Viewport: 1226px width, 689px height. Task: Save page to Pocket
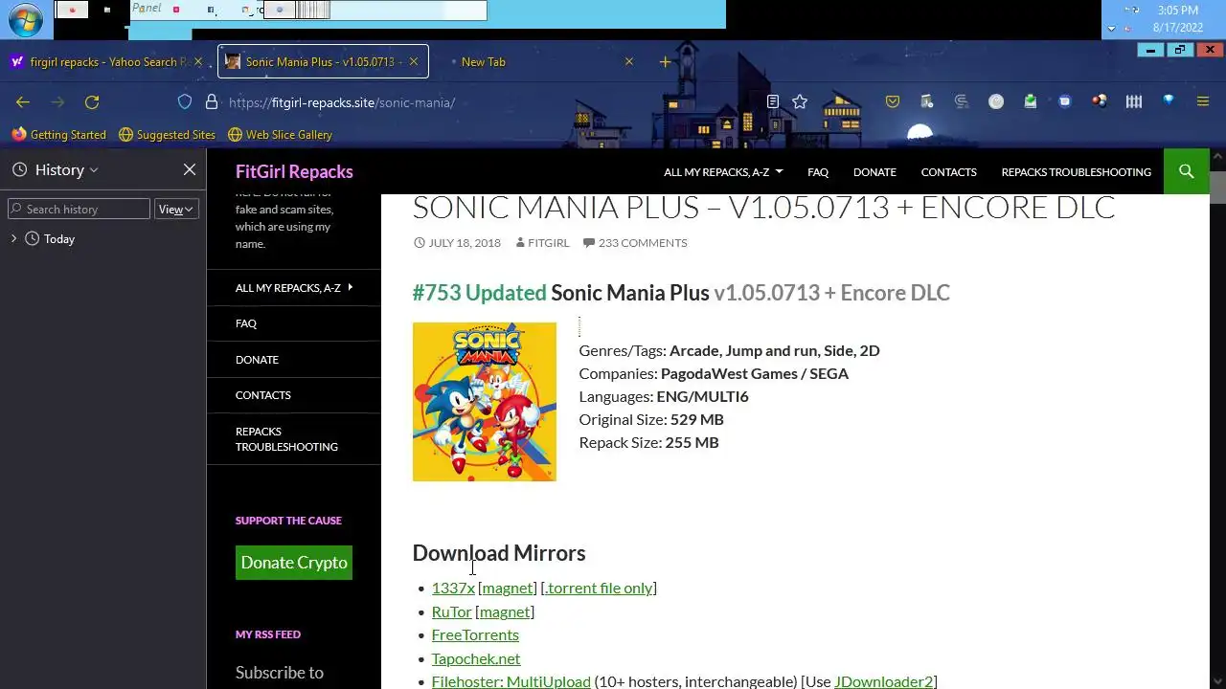click(893, 101)
